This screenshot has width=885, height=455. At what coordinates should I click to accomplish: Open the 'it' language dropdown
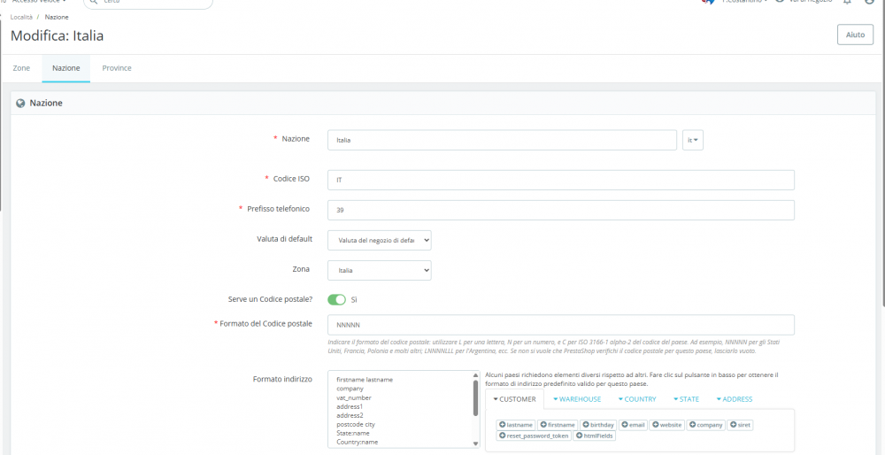[x=693, y=140]
